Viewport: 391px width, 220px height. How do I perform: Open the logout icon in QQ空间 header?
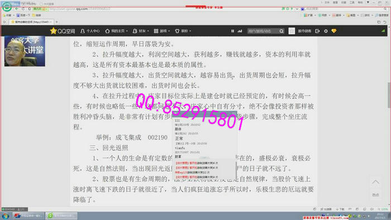coord(317,31)
